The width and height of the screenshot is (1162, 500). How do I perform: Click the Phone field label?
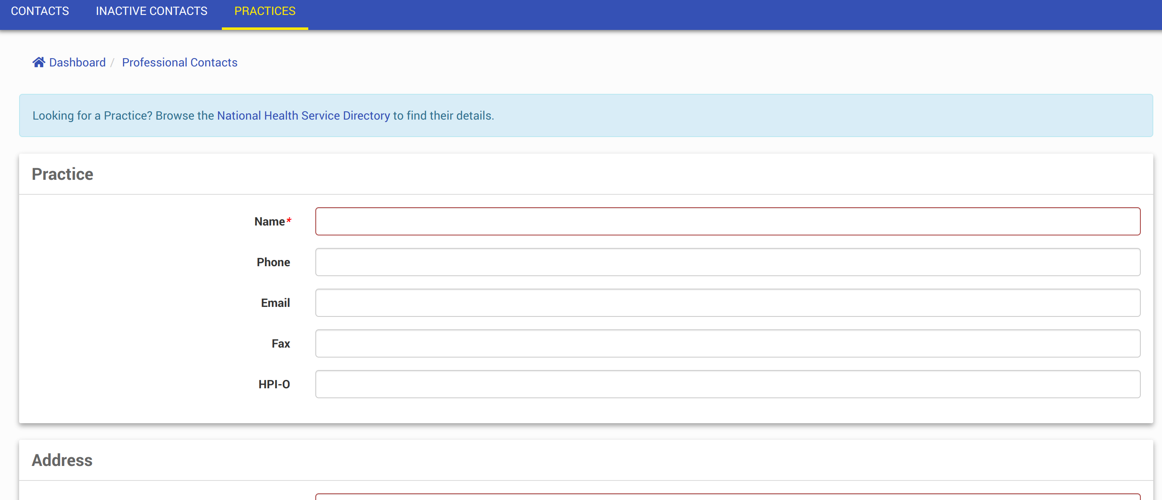click(273, 262)
